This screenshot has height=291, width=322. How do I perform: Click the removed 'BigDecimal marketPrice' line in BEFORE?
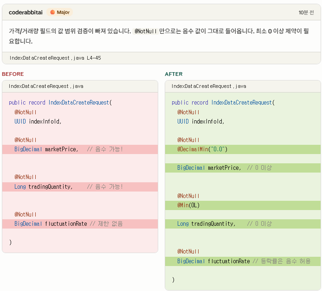80,149
